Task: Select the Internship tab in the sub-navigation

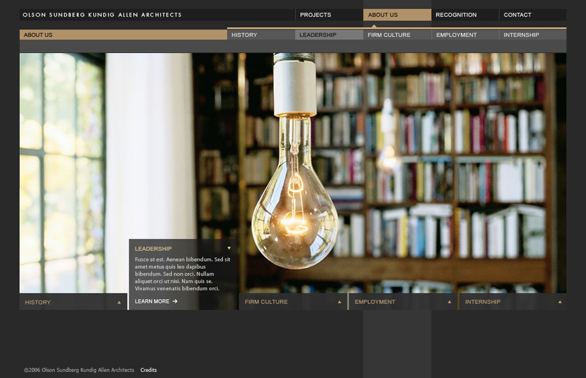Action: 521,35
